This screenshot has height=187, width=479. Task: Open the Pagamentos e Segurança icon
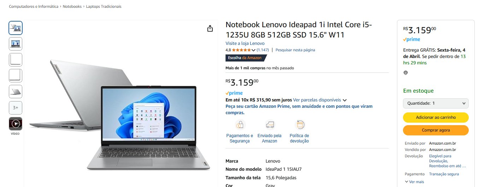tap(240, 124)
